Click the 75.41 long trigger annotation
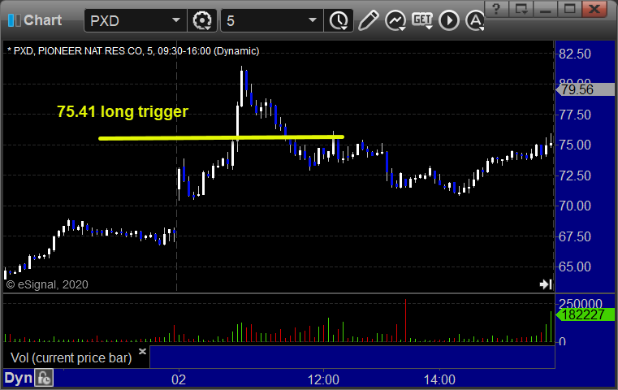618x390 pixels. 123,111
